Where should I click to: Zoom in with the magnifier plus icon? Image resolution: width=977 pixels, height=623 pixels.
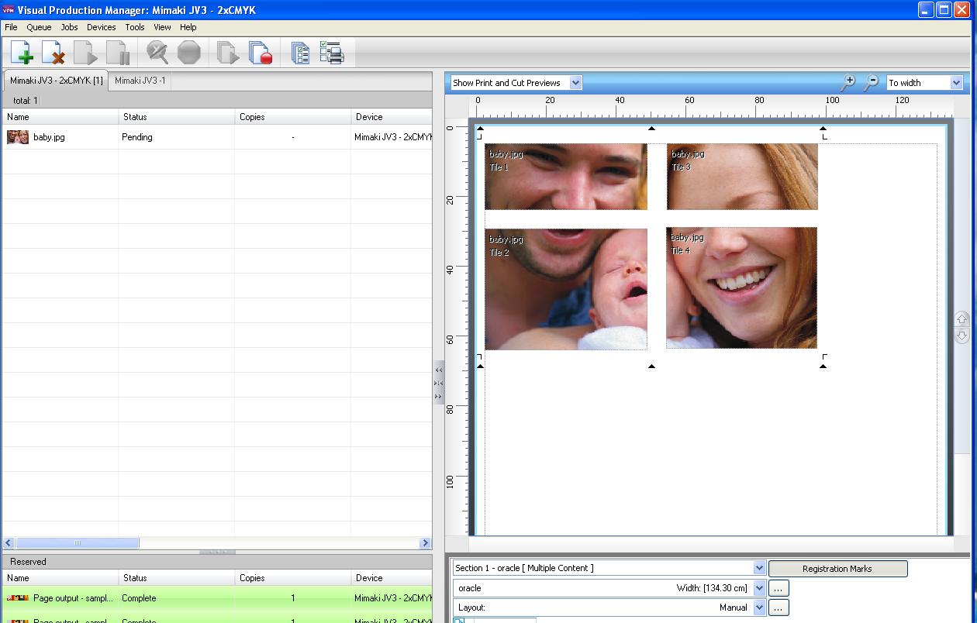pyautogui.click(x=848, y=82)
